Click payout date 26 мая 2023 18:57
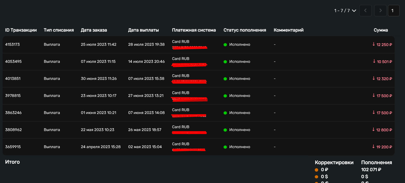Viewport: 405px width, 183px height. (145, 130)
